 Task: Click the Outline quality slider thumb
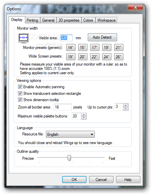click(69, 158)
